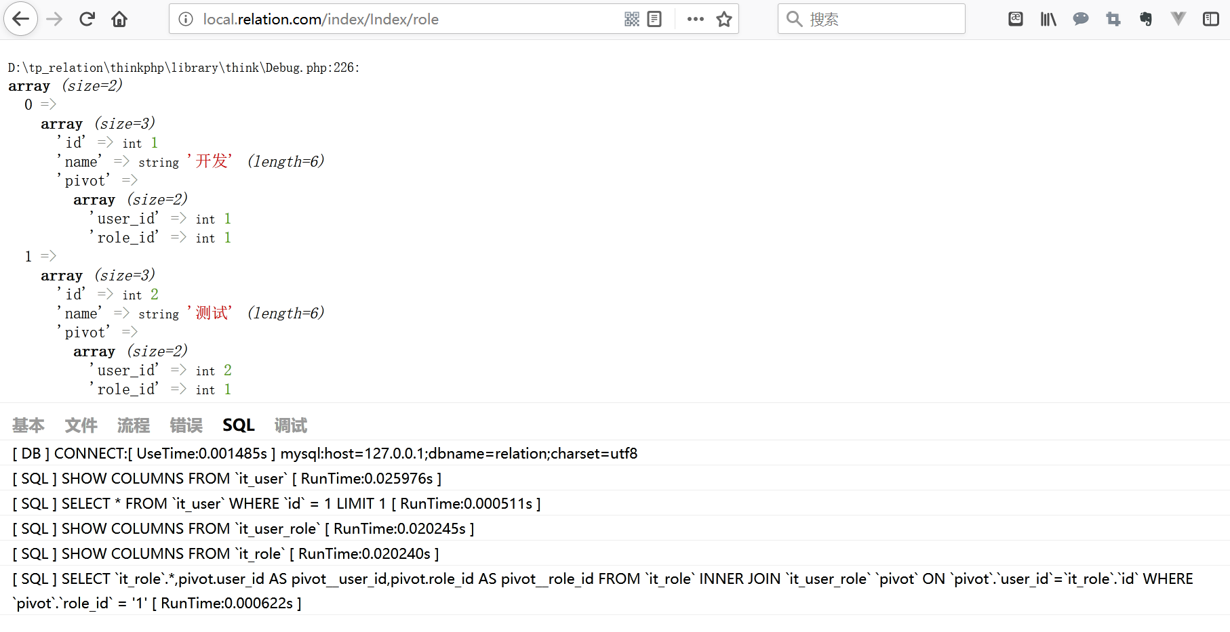1230x632 pixels.
Task: Open the Library bookshelf icon
Action: 1048,19
